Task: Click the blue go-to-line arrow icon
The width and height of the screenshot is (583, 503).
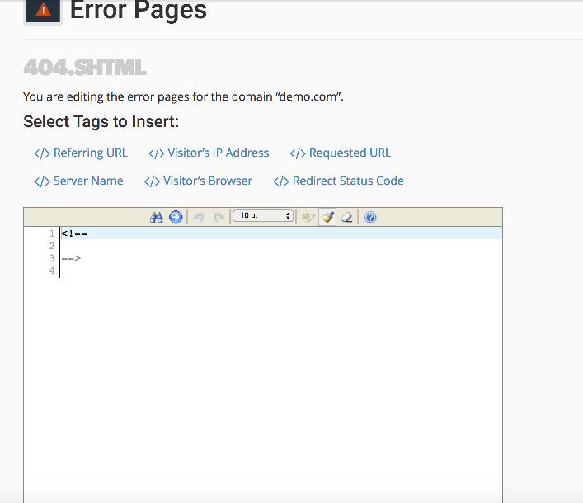Action: tap(175, 217)
